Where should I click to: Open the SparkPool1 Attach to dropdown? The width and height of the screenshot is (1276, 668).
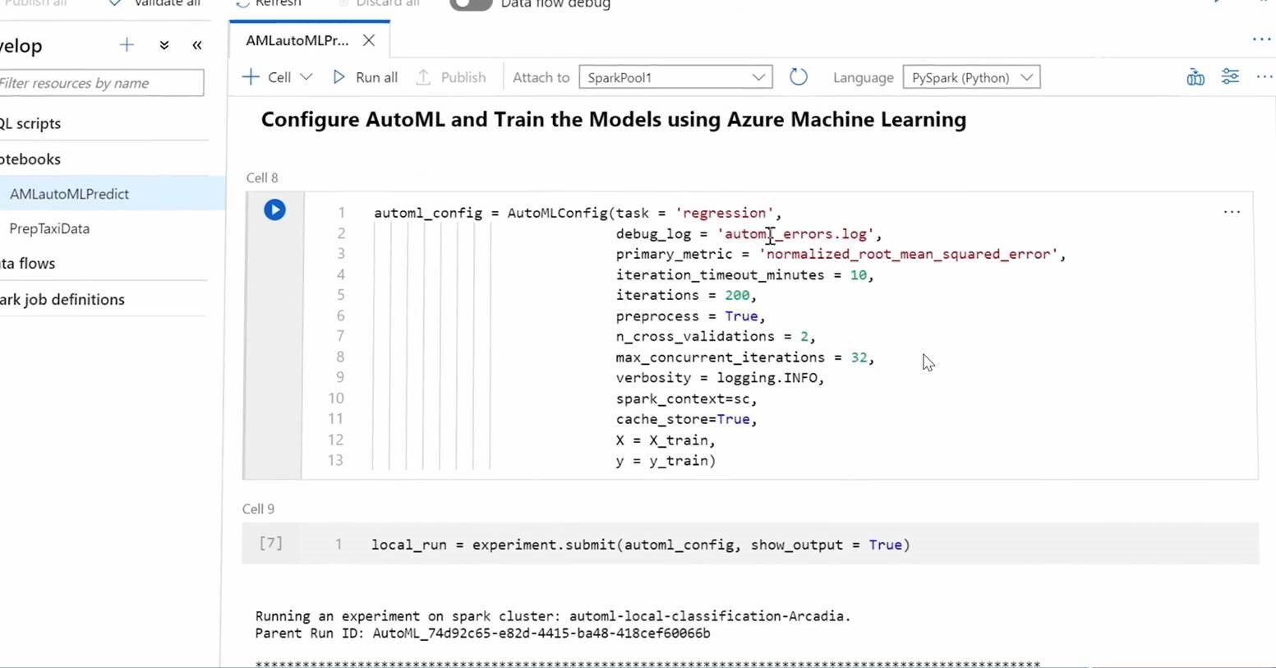675,77
